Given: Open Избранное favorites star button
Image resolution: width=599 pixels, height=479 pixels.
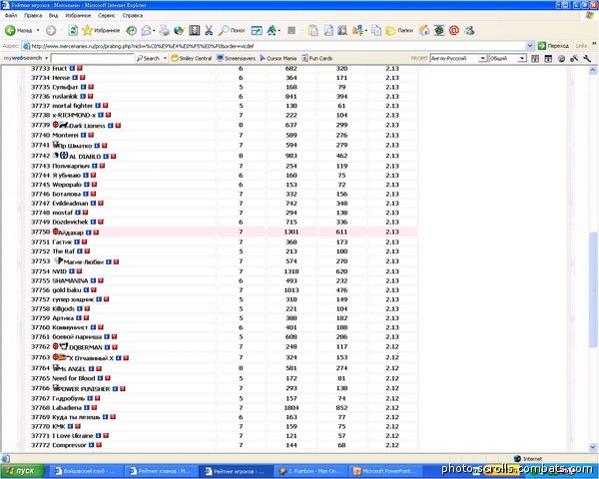Looking at the screenshot, I should pos(101,30).
